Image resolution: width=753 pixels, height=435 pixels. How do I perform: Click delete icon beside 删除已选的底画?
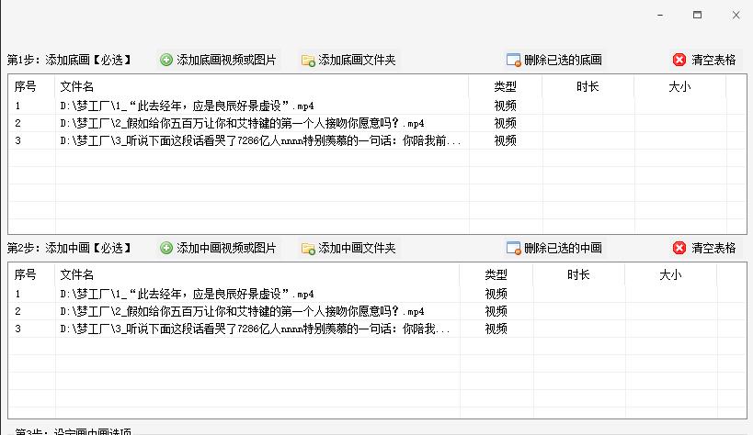pyautogui.click(x=513, y=60)
